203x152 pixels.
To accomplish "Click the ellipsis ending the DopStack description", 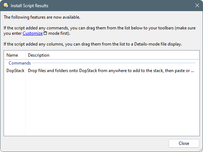I will tap(192, 71).
